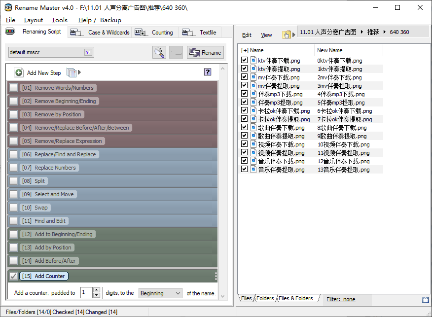Disable the Add Counter step checkbox
Viewport: 432px width, 317px height.
point(13,276)
